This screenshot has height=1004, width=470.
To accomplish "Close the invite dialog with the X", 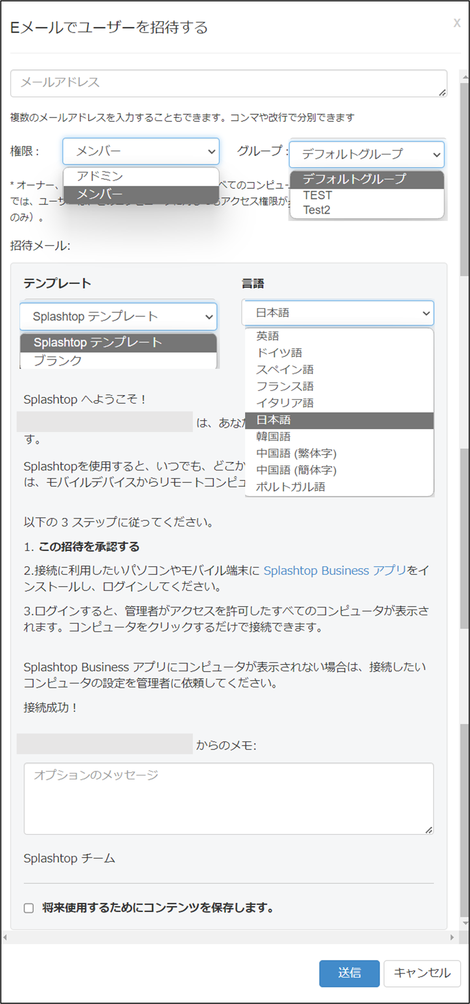I will point(457,23).
